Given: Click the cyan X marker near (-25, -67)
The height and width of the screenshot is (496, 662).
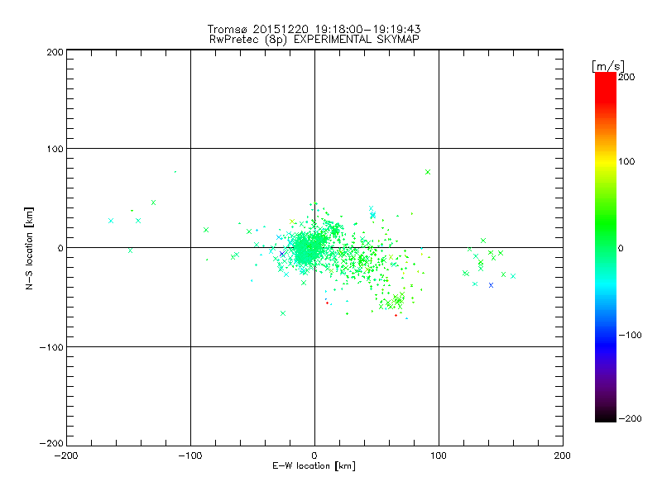Looking at the screenshot, I should 283,313.
